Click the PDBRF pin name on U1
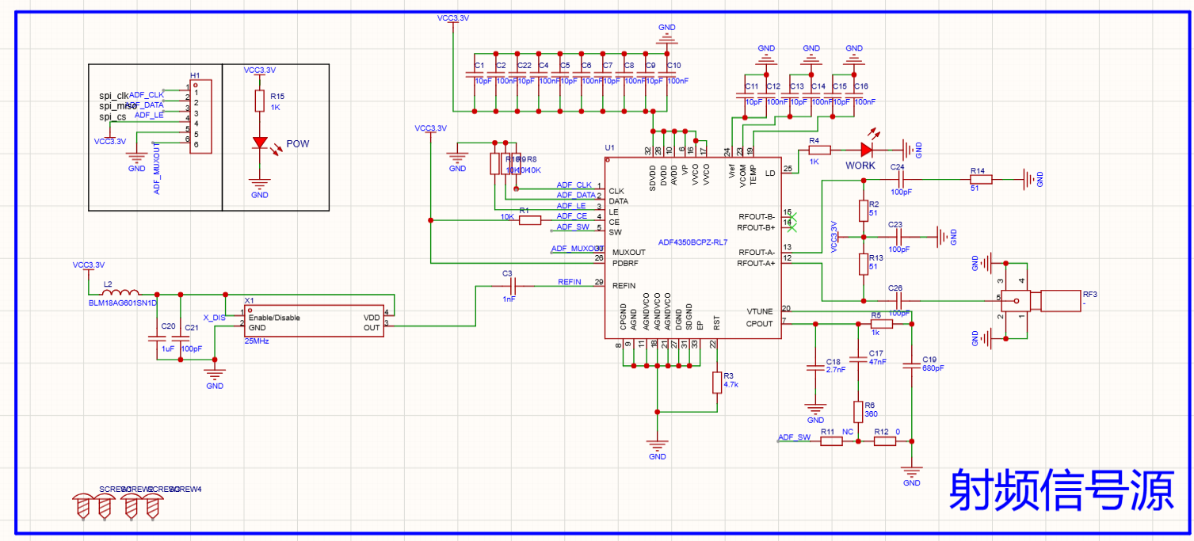 click(624, 262)
